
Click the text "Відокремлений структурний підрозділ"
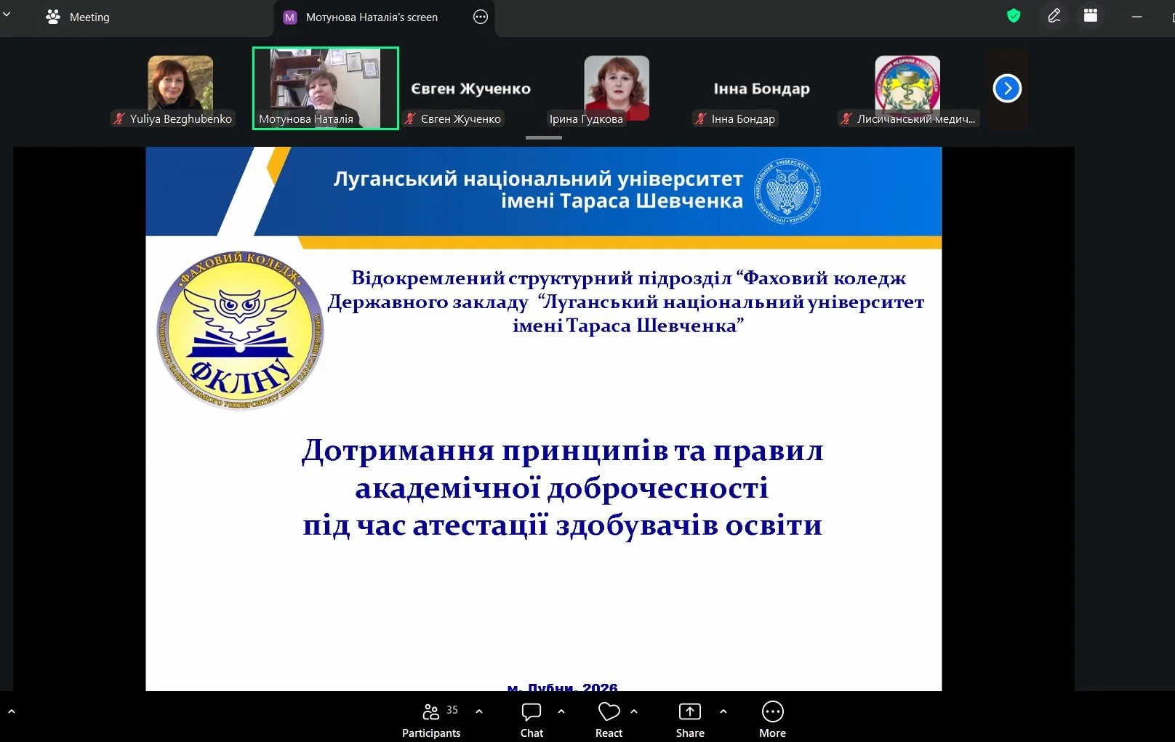[x=541, y=278]
